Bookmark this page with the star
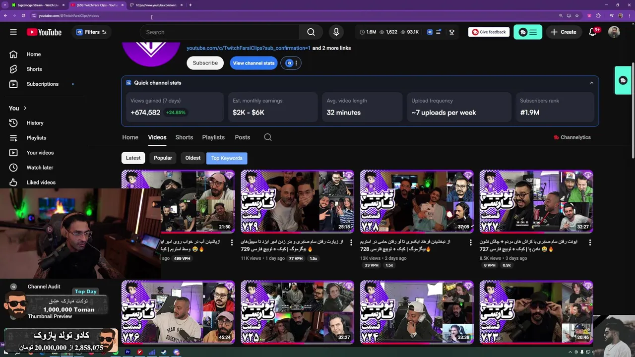Viewport: 635px width, 357px height. (x=577, y=16)
